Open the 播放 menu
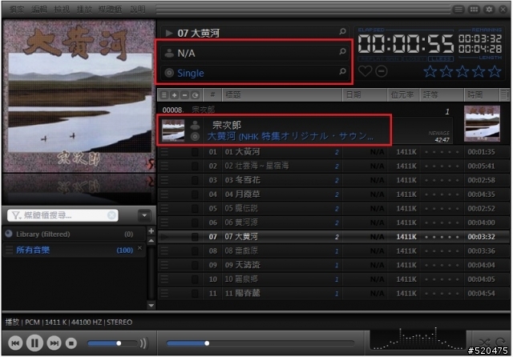 [x=84, y=10]
